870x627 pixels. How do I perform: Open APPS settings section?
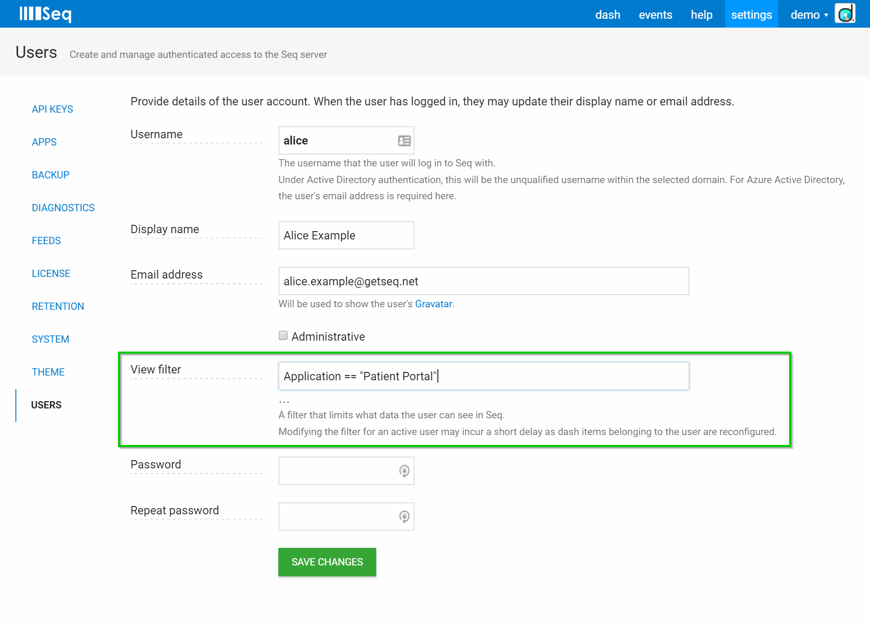coord(44,142)
